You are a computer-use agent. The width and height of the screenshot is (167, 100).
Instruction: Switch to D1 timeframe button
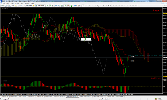[130, 6]
